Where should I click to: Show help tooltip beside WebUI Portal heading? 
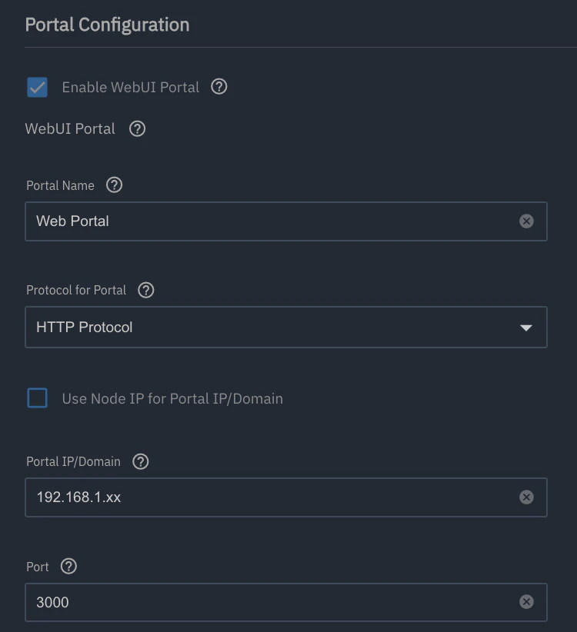pos(137,129)
